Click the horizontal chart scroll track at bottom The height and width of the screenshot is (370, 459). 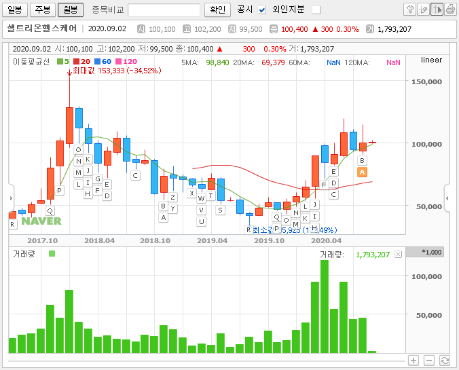tap(206, 361)
